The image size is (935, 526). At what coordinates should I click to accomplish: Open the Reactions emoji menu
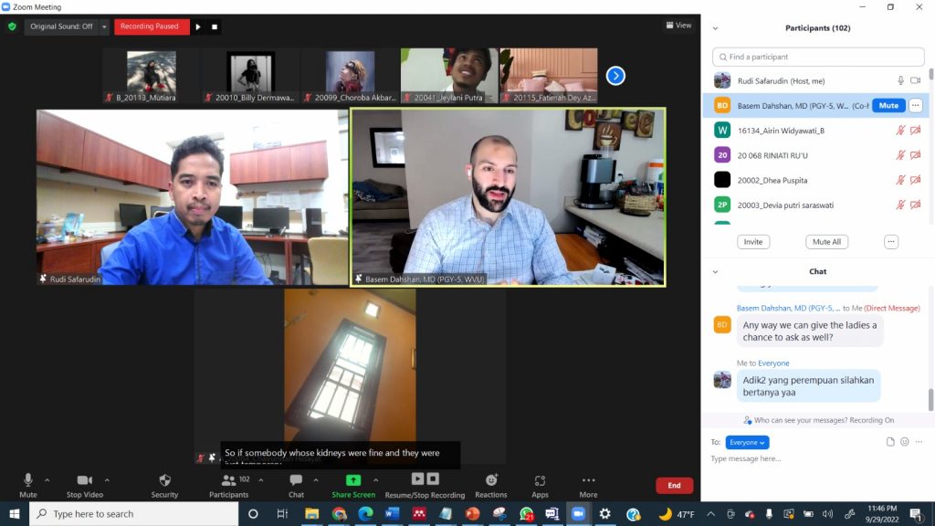[491, 480]
